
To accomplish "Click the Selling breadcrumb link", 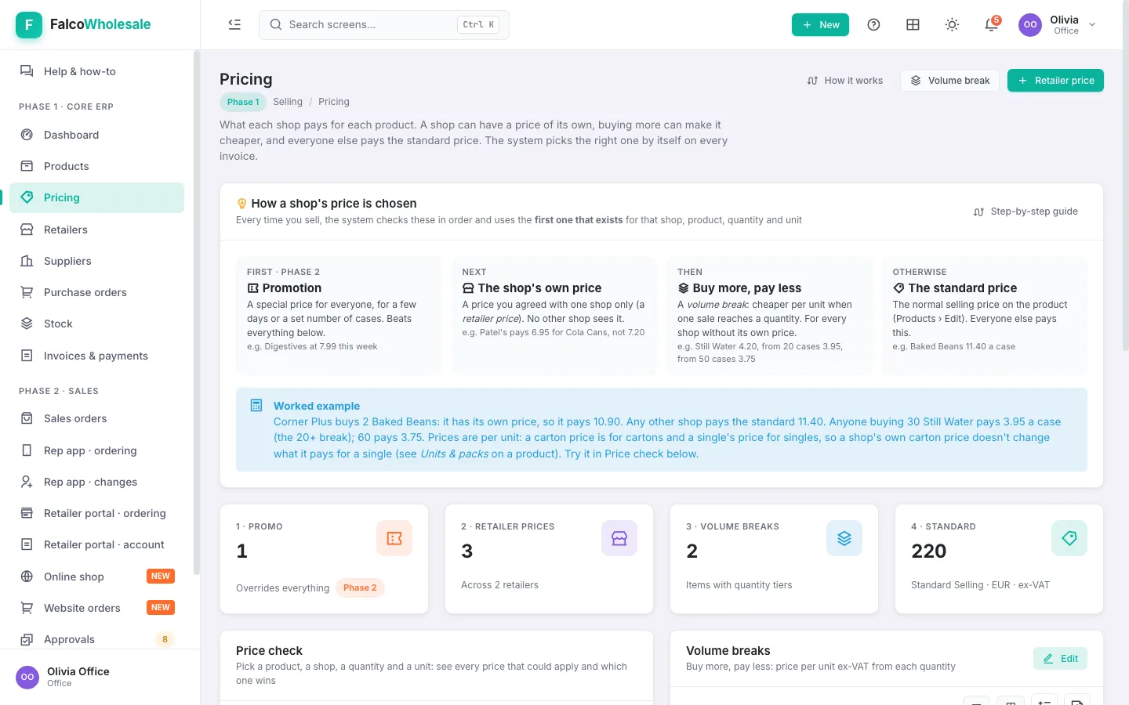I will coord(288,102).
